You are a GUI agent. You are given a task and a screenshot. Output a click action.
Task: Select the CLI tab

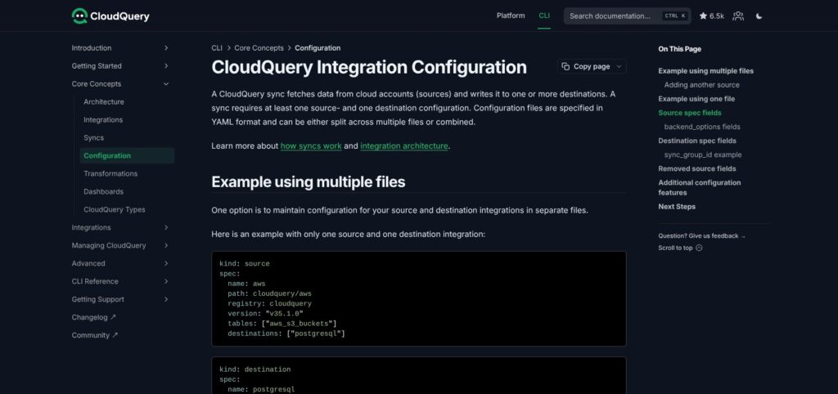[x=544, y=16]
